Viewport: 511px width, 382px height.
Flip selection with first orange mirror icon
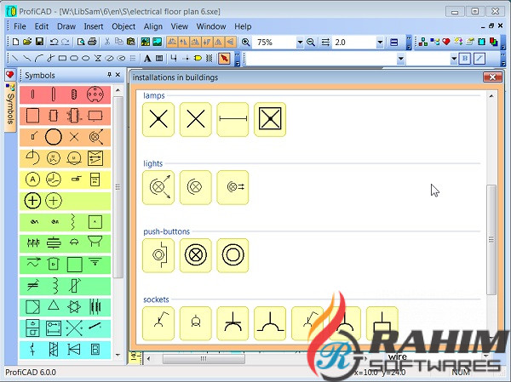click(172, 42)
